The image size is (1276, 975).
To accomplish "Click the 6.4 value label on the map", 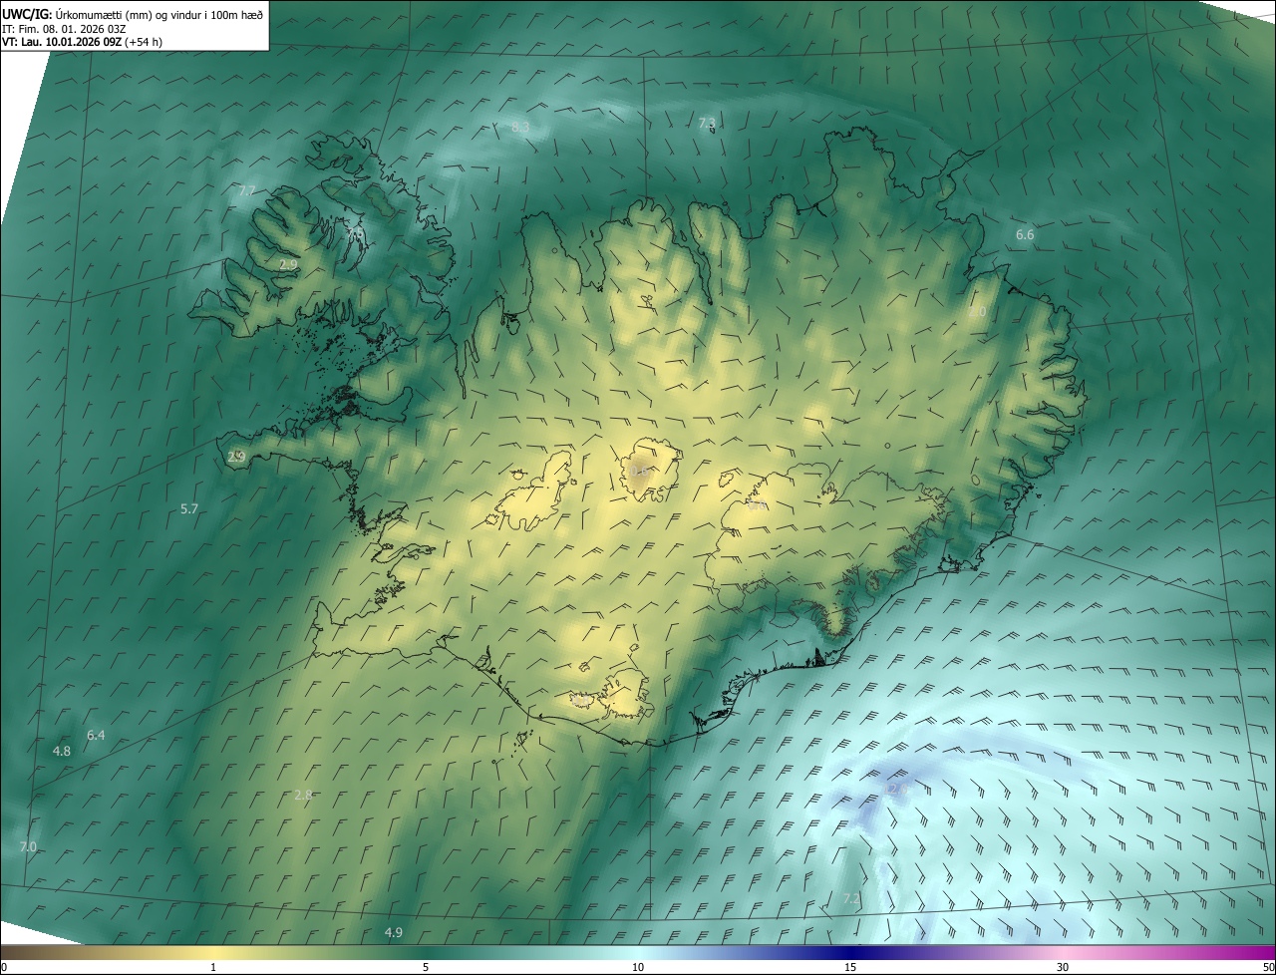I will (x=96, y=735).
